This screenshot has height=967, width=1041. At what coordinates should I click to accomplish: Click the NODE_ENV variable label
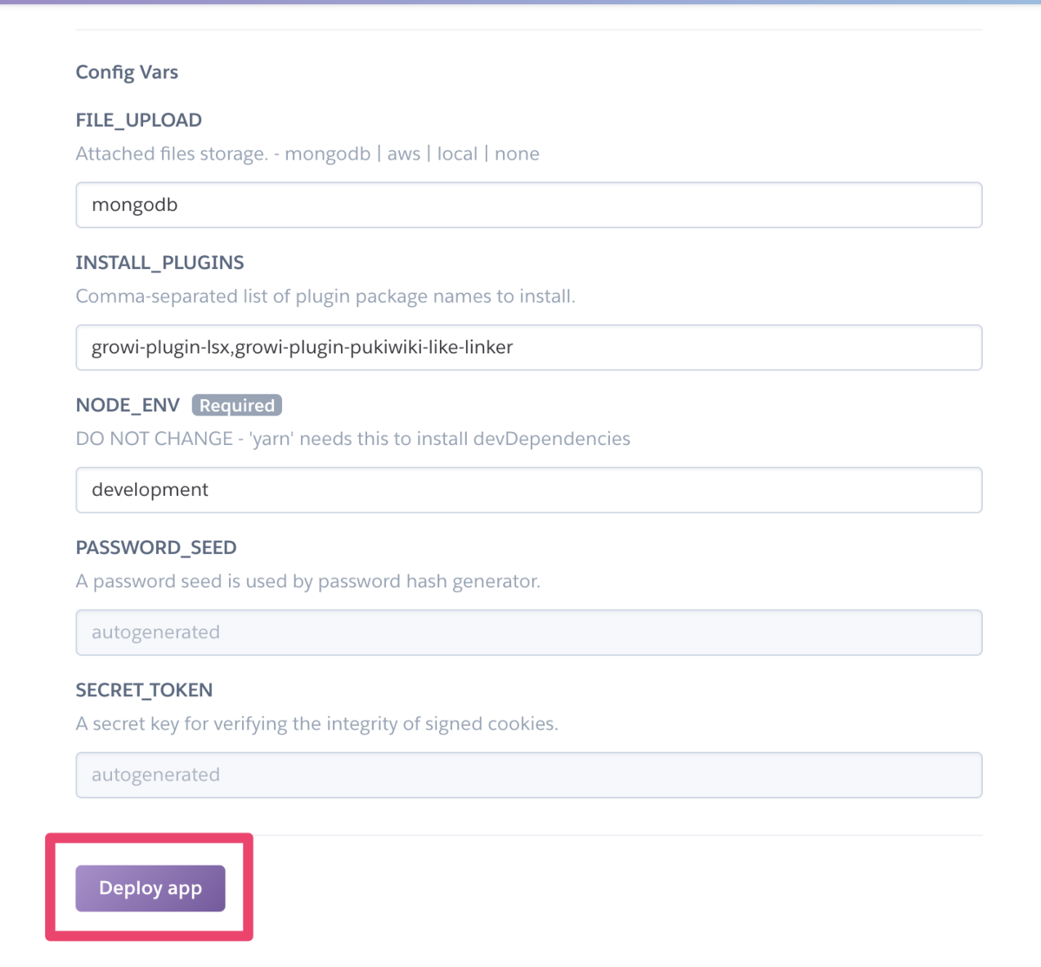coord(128,405)
